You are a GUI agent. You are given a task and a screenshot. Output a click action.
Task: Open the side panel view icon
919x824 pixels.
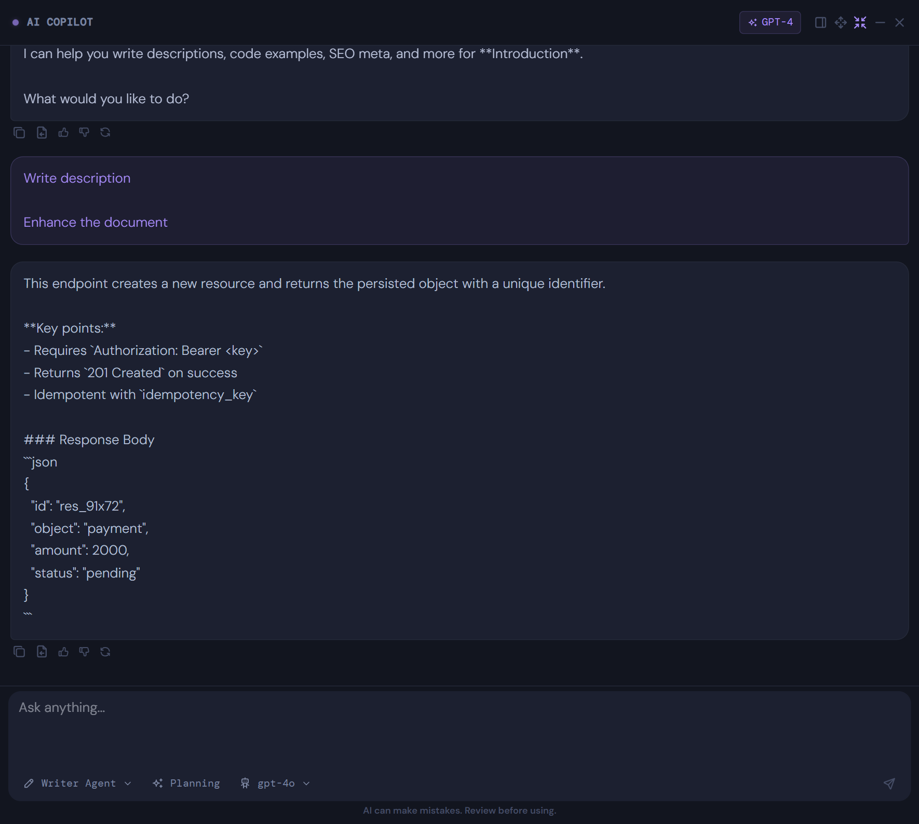(x=821, y=22)
